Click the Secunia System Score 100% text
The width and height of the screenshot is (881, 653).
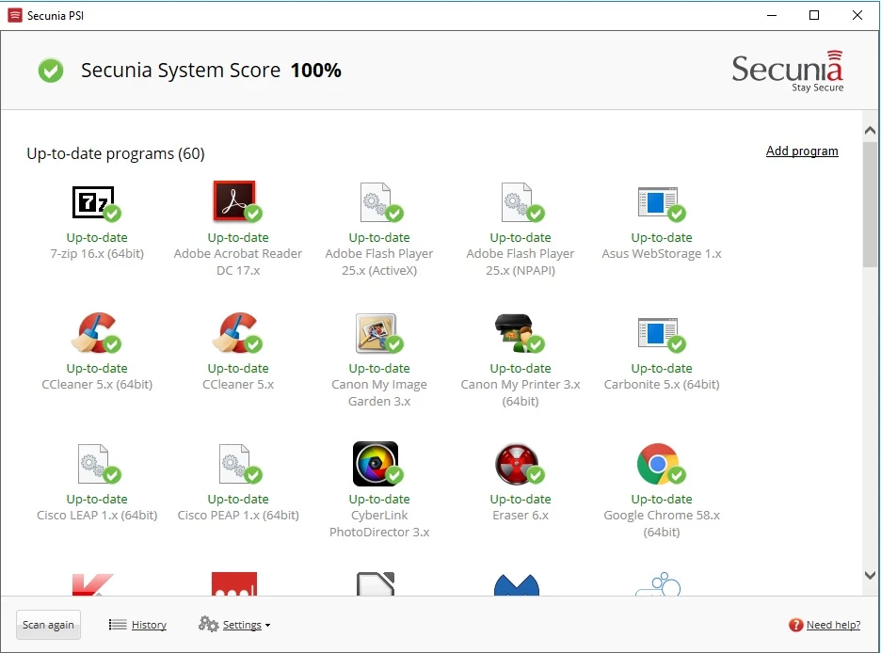tap(211, 71)
